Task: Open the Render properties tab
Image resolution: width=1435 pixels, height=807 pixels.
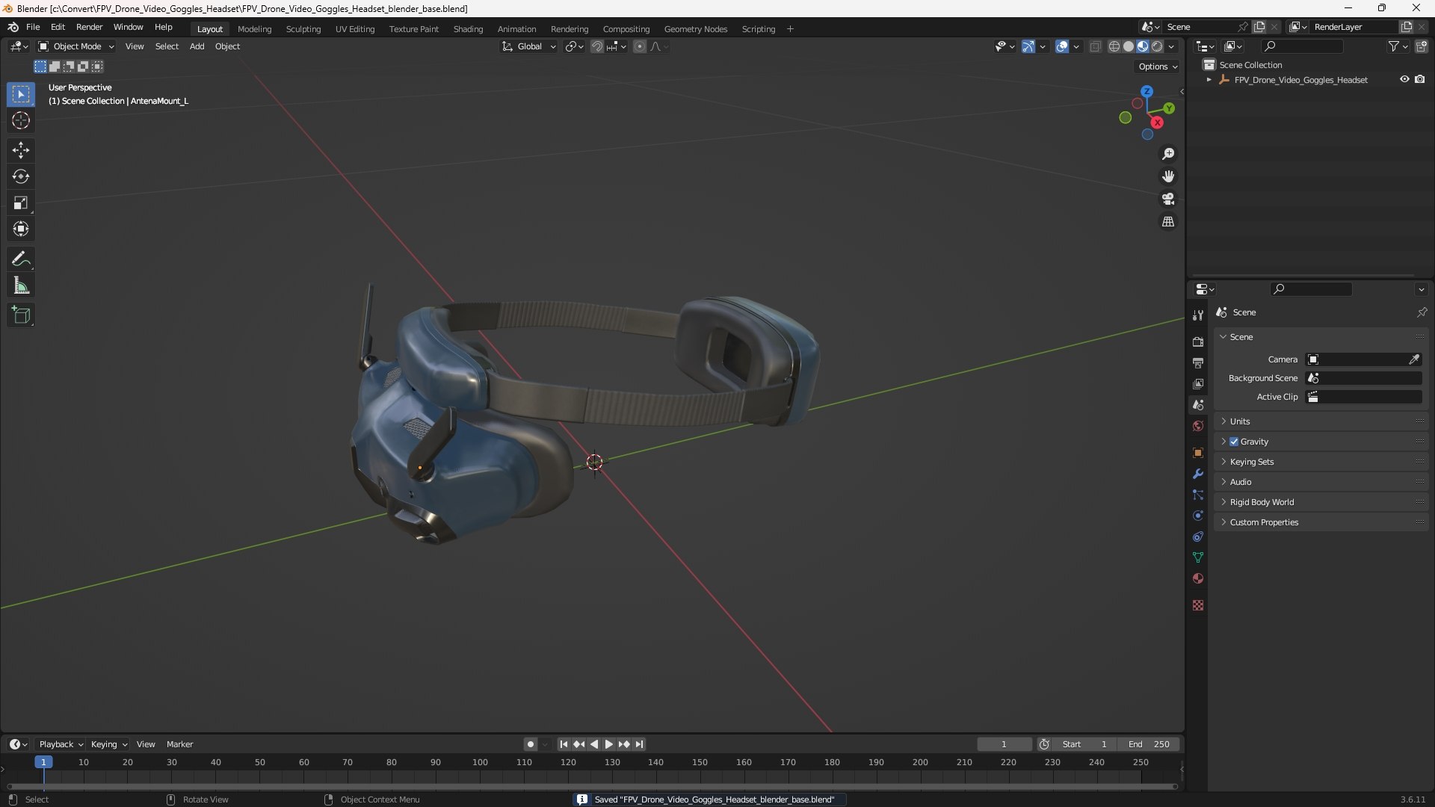Action: click(1198, 341)
